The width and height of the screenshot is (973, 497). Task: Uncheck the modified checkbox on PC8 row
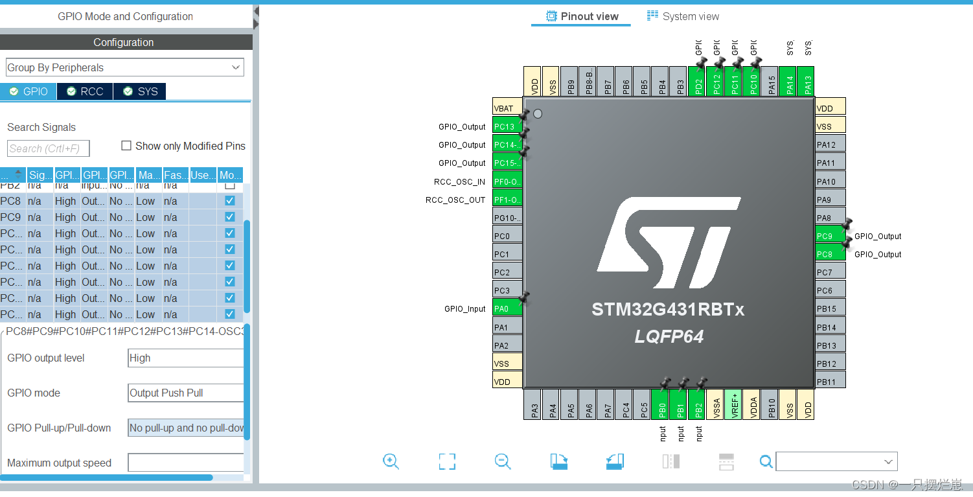229,201
